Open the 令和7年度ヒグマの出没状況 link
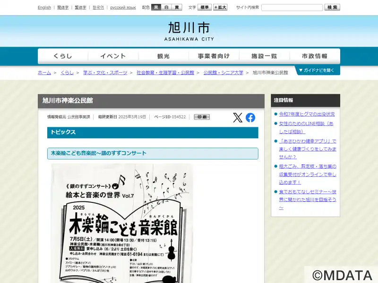The width and height of the screenshot is (378, 283). (x=307, y=114)
